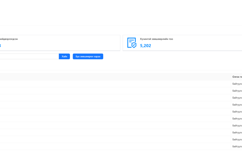Select the Хүчинтэй зөвшөөрлийн тоо card title
The image size is (242, 161).
(156, 39)
